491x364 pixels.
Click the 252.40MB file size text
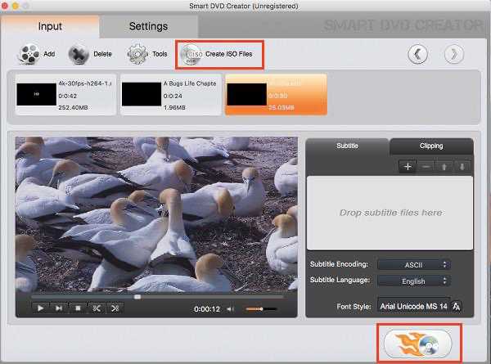73,107
